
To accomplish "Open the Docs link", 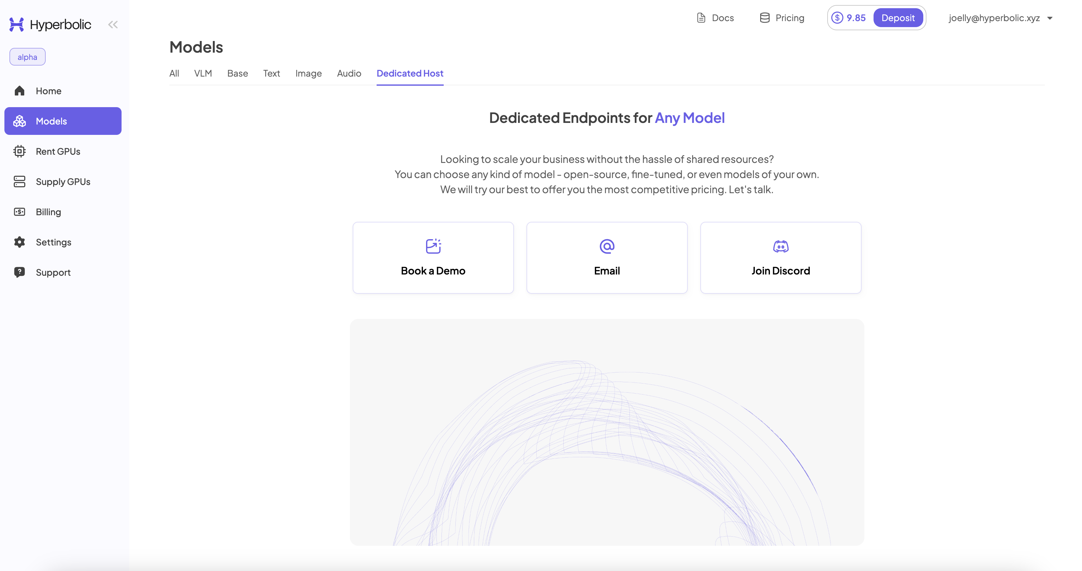I will [x=722, y=18].
